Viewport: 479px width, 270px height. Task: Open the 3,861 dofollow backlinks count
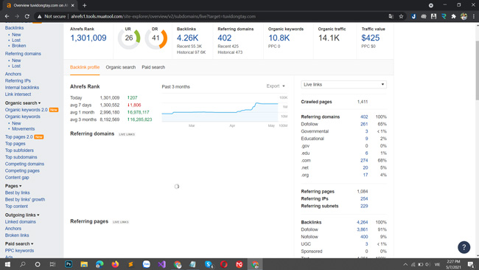[x=362, y=229]
